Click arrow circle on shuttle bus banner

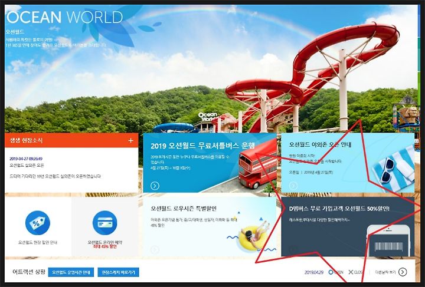[155, 186]
